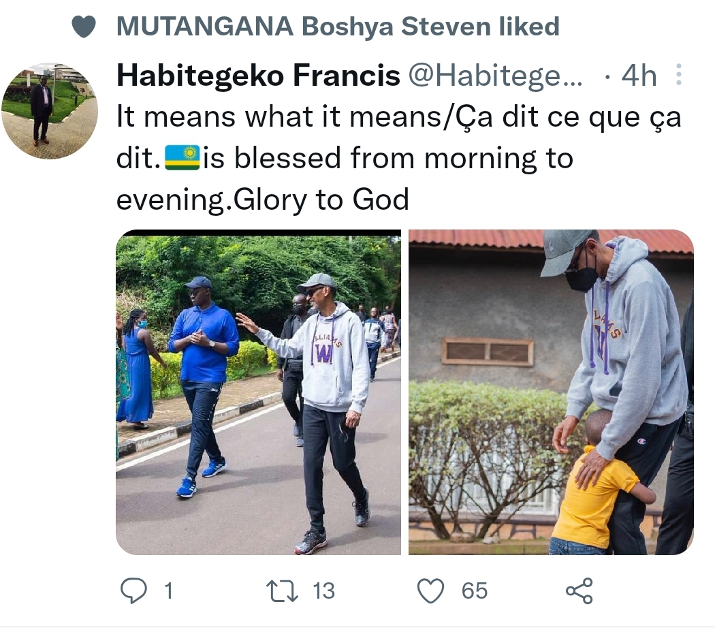Open the three-dot more options menu
715x630 pixels.
[678, 76]
